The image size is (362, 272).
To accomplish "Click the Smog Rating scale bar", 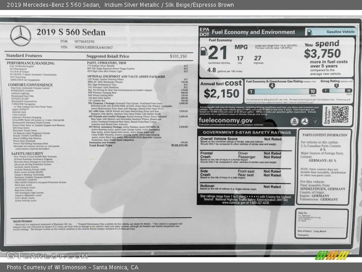I will pyautogui.click(x=337, y=91).
